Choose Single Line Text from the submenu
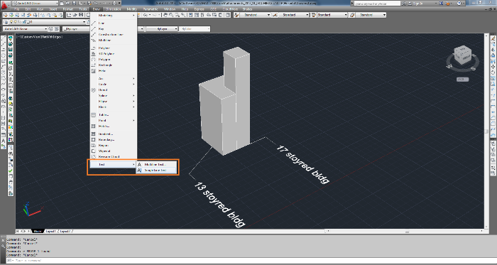 [x=156, y=171]
